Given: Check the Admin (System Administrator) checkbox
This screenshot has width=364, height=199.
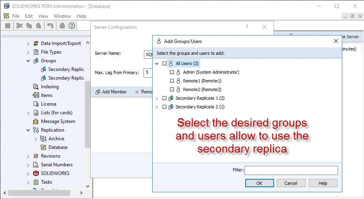Looking at the screenshot, I should pos(172,72).
